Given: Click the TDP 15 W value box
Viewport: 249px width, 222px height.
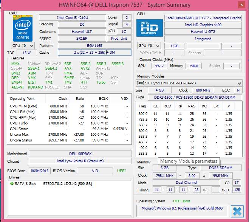Looking at the screenshot, I should coord(27,53).
